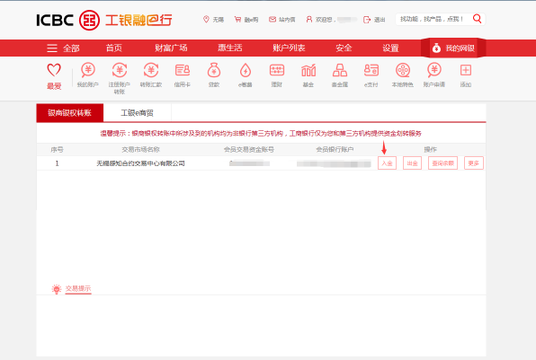Open the 全部 hamburger menu
The height and width of the screenshot is (360, 536).
tap(63, 48)
